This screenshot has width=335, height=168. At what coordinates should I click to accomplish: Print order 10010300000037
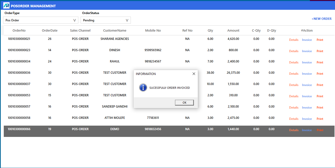pos(320,85)
